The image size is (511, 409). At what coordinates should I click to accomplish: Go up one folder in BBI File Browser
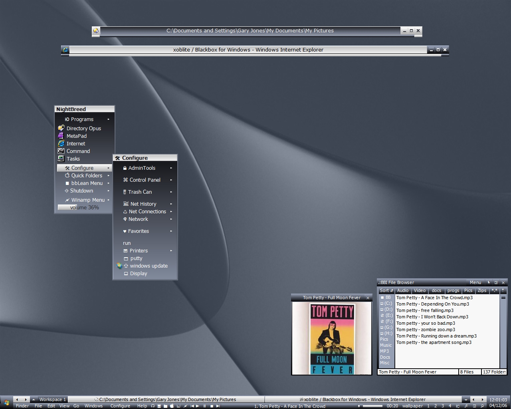pos(503,290)
